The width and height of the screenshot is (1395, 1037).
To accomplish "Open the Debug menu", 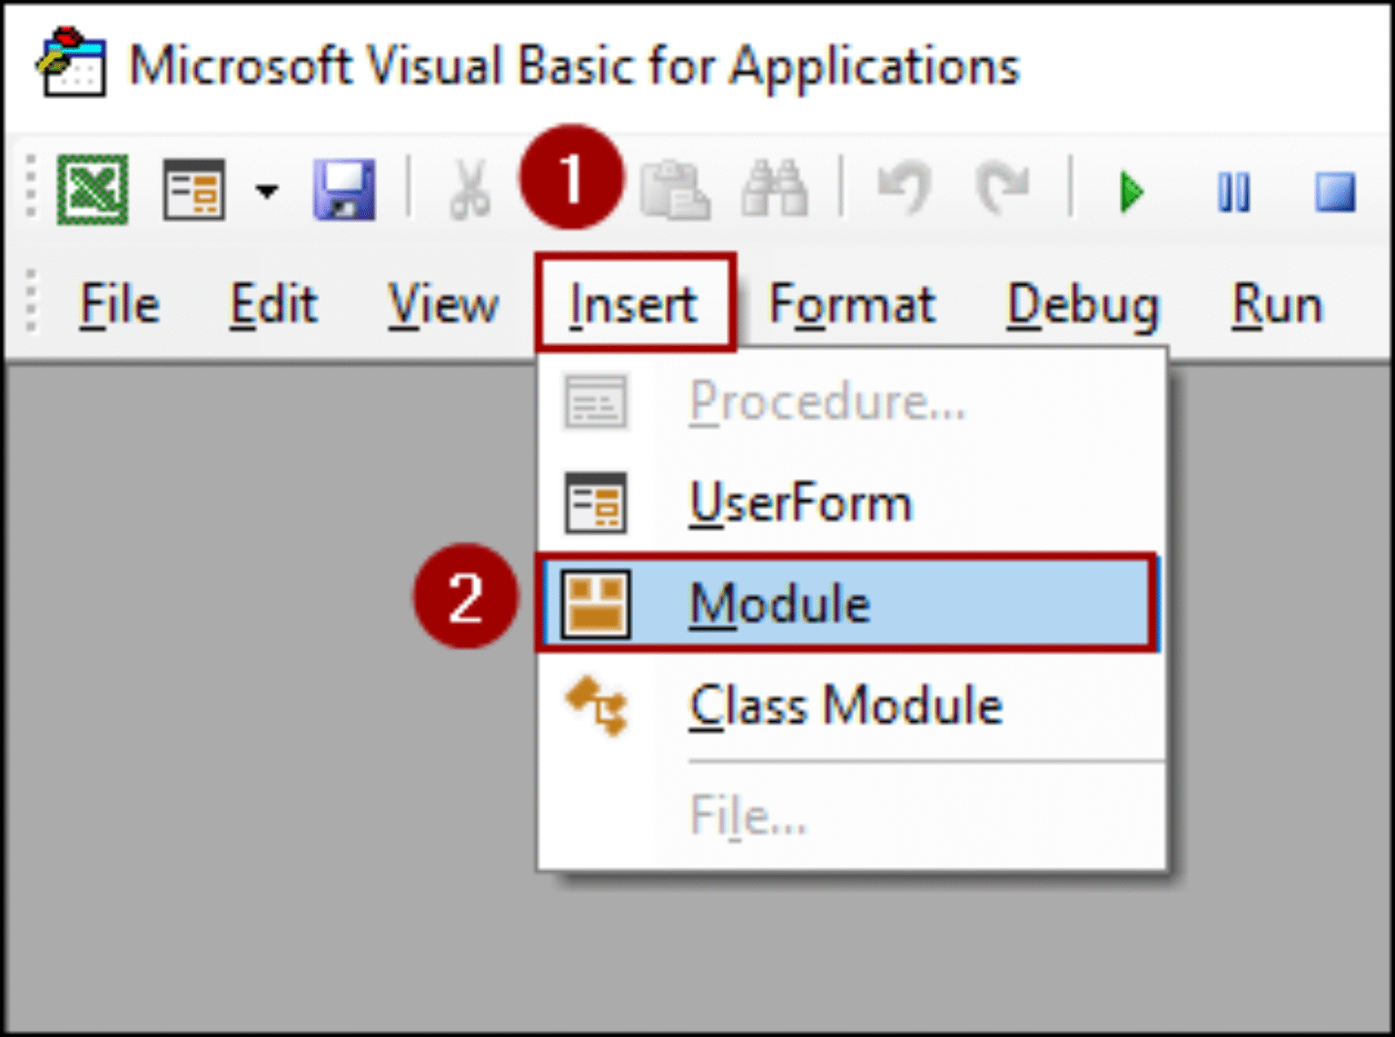I will click(1083, 303).
